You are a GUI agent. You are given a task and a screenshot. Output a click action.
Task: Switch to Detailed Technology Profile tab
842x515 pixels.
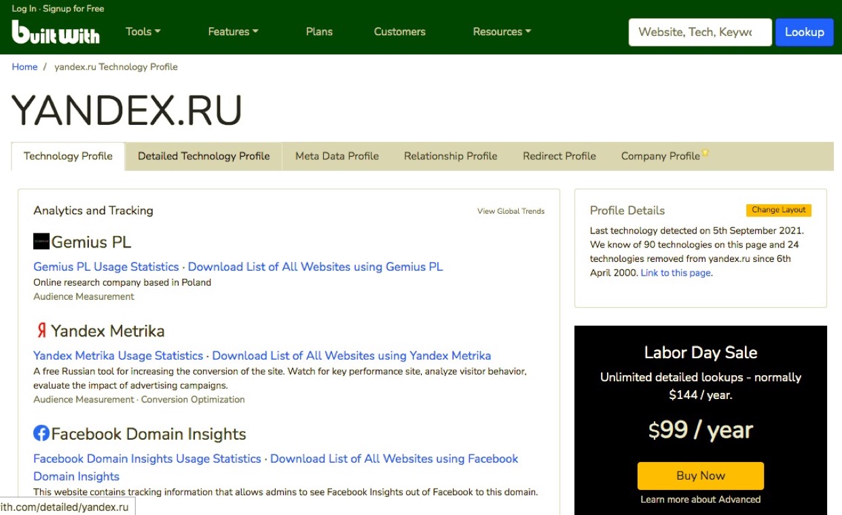click(204, 156)
